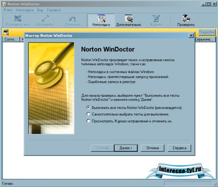
Task: Open the Справка menu in menu bar
Action: tap(54, 10)
